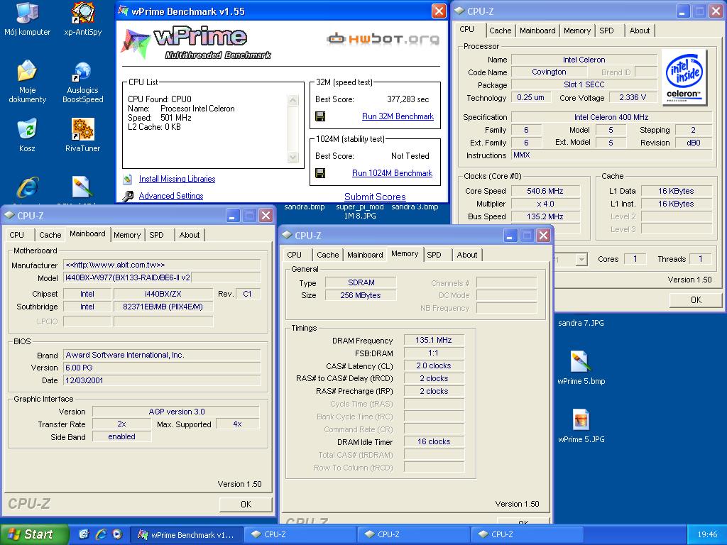Image resolution: width=727 pixels, height=545 pixels.
Task: Open Advanced Settings link in wPrime
Action: 171,196
